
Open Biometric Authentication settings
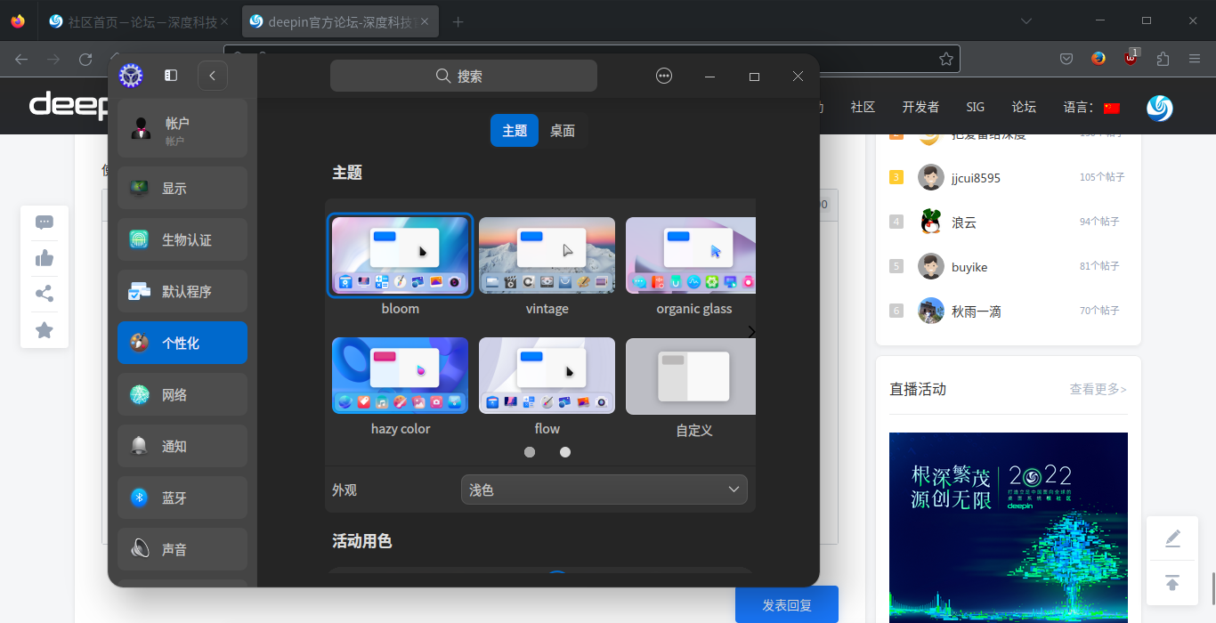(182, 239)
